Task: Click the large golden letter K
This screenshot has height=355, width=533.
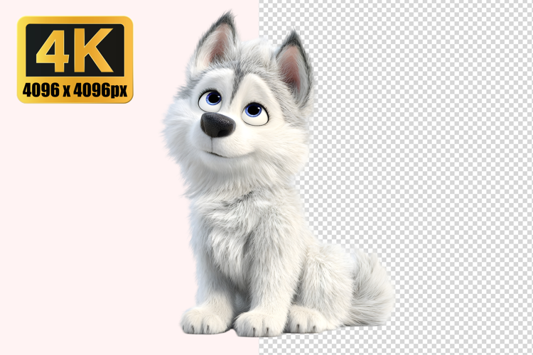Action: (95, 51)
